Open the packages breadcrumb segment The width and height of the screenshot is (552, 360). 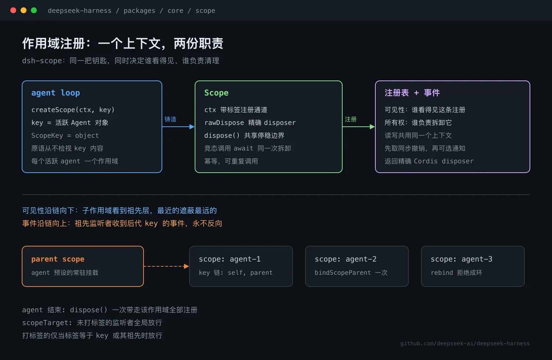139,11
